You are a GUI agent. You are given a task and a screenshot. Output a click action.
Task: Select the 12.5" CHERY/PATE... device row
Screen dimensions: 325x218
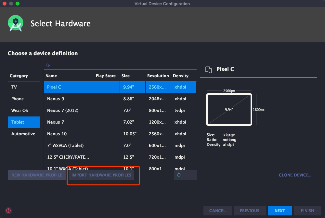coord(120,157)
